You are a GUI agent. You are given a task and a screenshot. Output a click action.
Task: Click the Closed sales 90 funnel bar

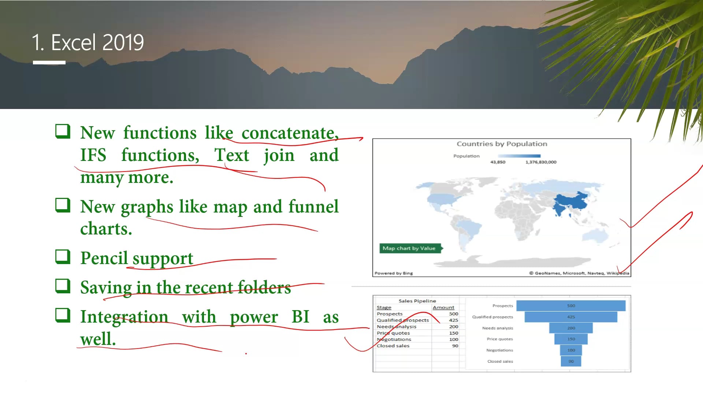[x=570, y=361]
